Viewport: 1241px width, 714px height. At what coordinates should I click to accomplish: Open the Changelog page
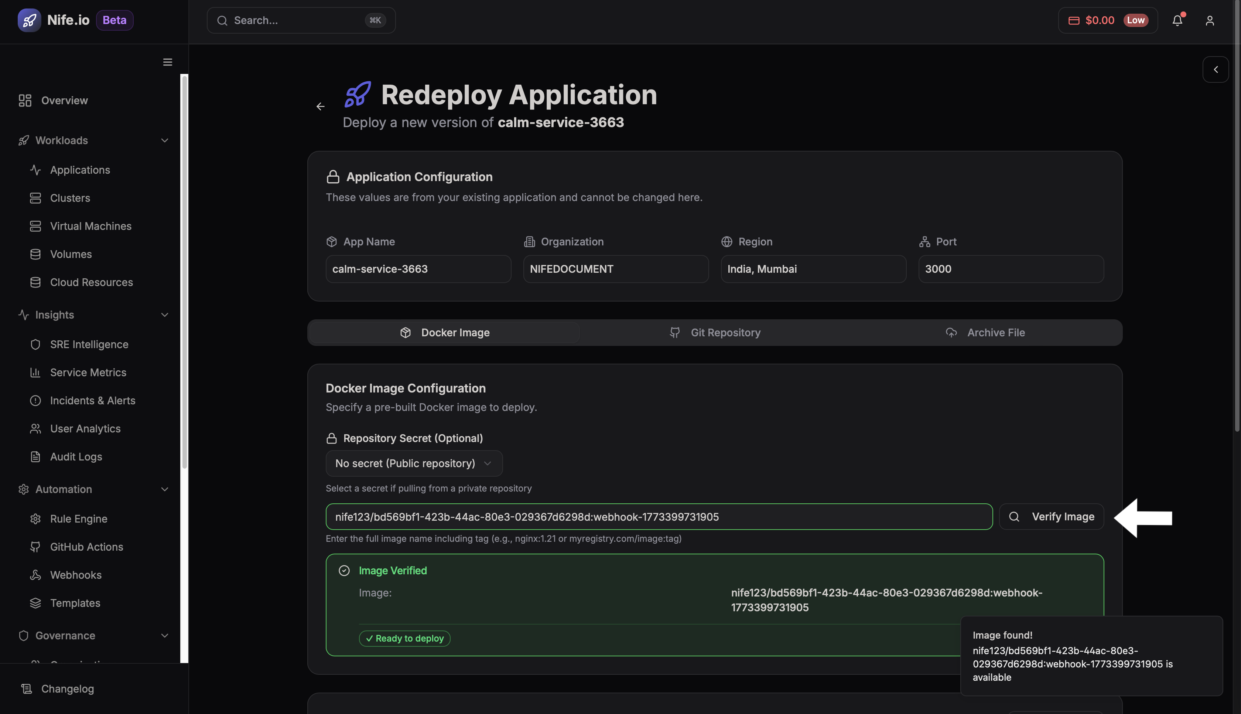[x=68, y=688]
